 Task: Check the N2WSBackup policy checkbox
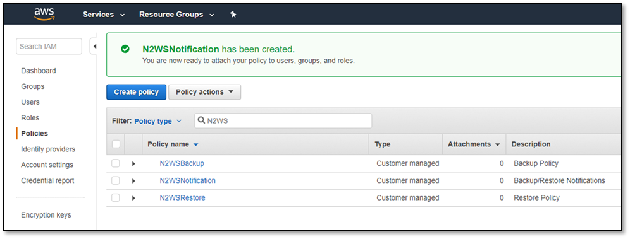[116, 163]
